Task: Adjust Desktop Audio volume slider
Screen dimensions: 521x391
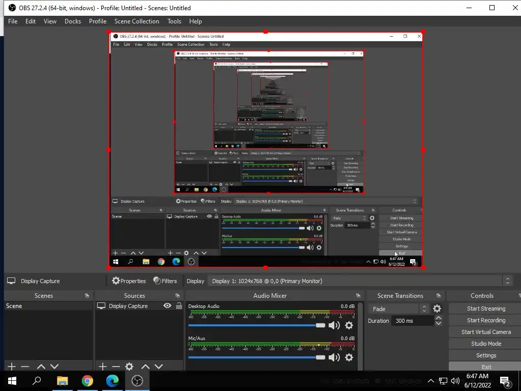Action: point(256,325)
